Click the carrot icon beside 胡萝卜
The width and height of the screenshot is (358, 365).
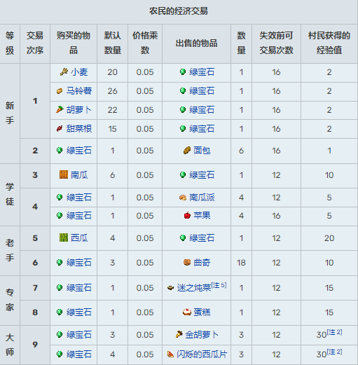[60, 109]
